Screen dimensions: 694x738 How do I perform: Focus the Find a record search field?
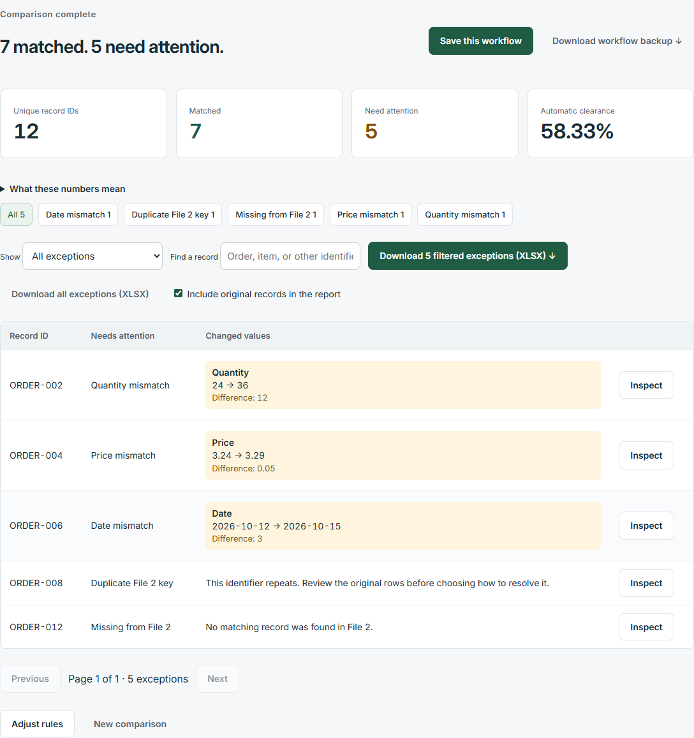point(290,256)
